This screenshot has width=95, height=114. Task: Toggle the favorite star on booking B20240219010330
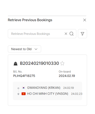tap(62, 63)
